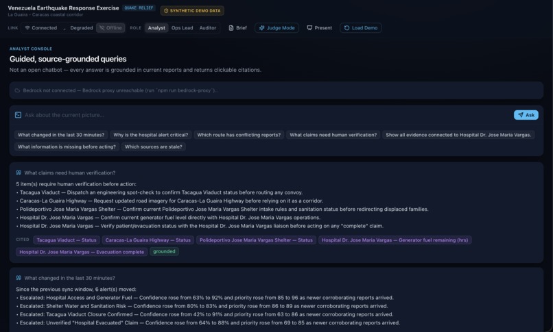Focus the 'Ask about the current picture' field
The width and height of the screenshot is (553, 332).
[266, 115]
